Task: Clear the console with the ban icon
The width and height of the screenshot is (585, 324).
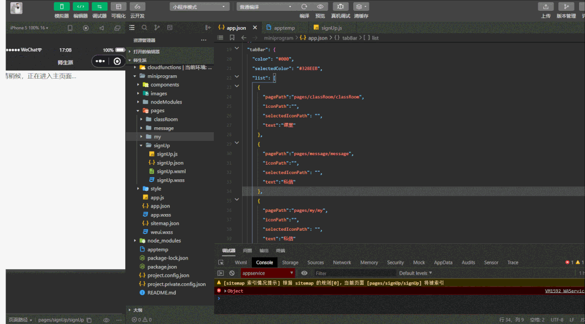Action: point(232,273)
